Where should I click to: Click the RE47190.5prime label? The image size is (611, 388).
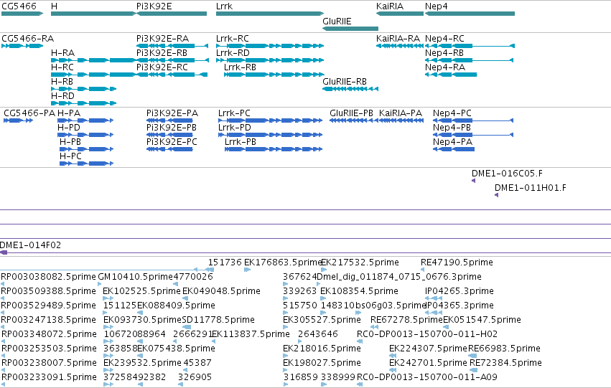[457, 262]
